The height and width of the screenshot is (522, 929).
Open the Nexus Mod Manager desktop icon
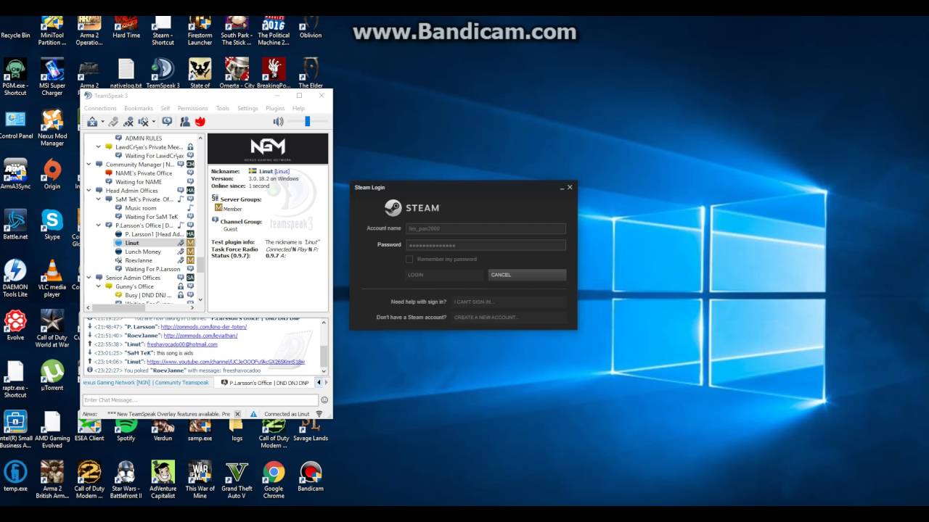tap(52, 128)
